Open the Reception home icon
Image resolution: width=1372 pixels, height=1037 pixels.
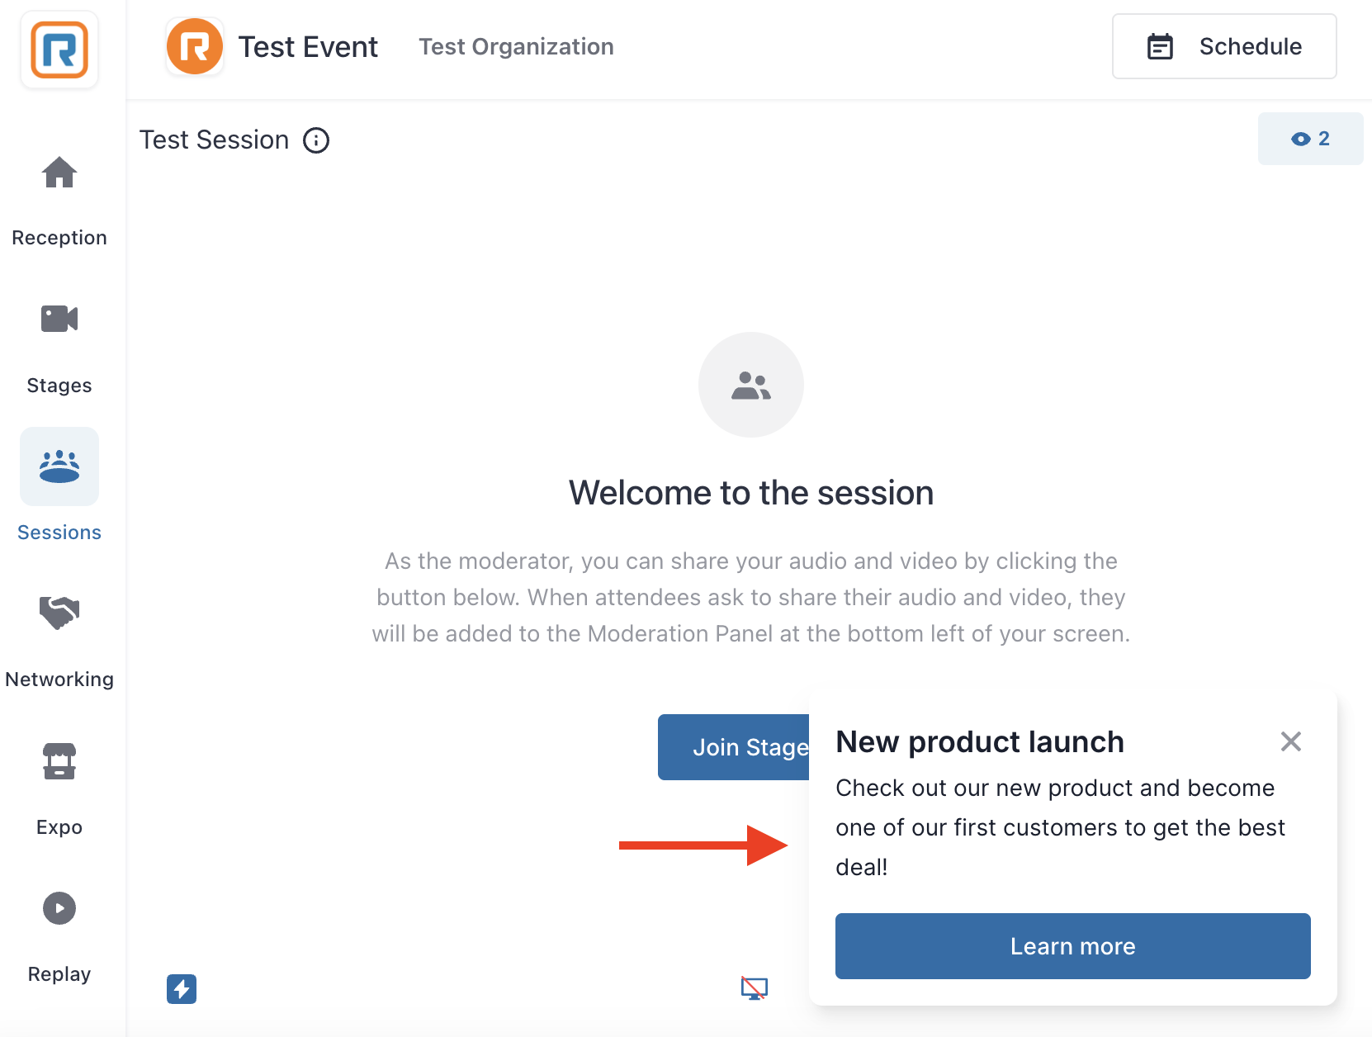coord(59,173)
